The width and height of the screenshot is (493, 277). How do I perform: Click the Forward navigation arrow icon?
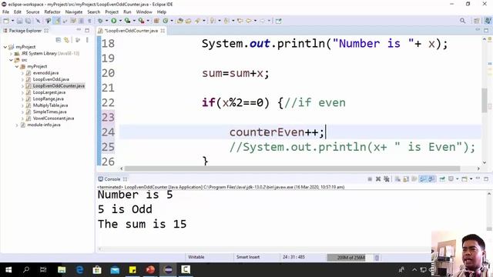click(262, 21)
